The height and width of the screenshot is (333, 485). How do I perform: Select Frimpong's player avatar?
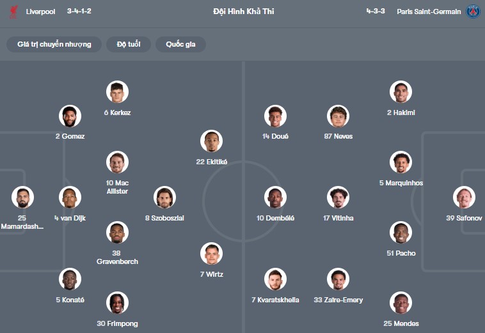point(117,303)
